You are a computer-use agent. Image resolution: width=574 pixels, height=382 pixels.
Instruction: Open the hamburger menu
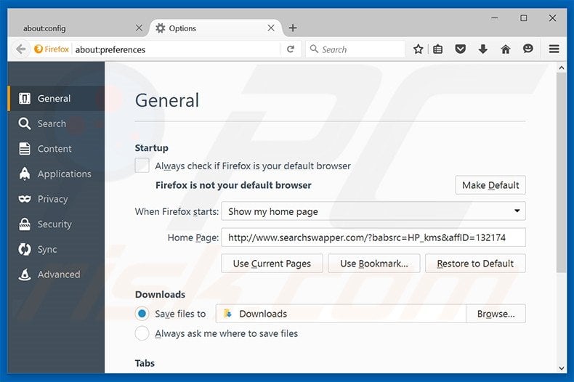554,49
